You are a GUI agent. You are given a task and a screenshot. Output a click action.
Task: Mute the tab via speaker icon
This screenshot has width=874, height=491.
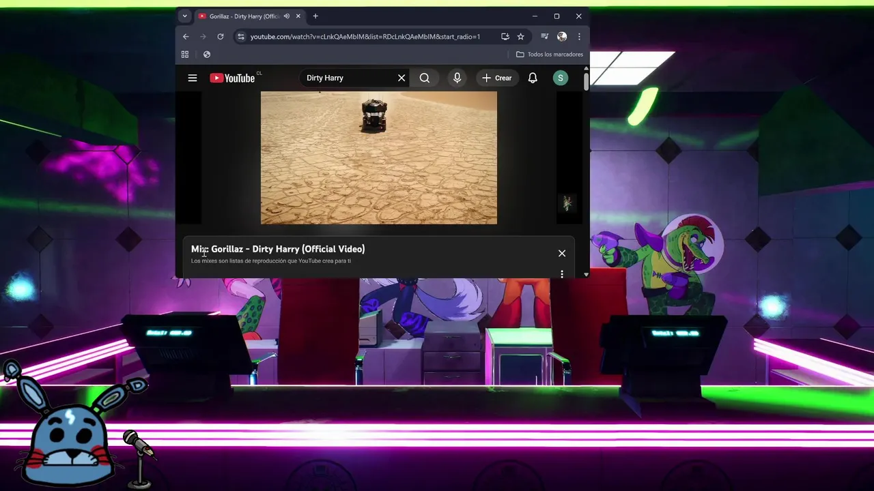287,16
